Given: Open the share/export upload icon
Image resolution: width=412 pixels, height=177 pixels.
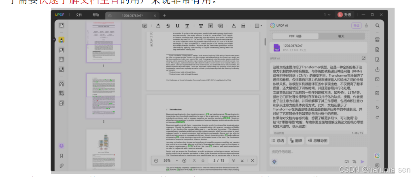Looking at the screenshot, I should click(377, 70).
